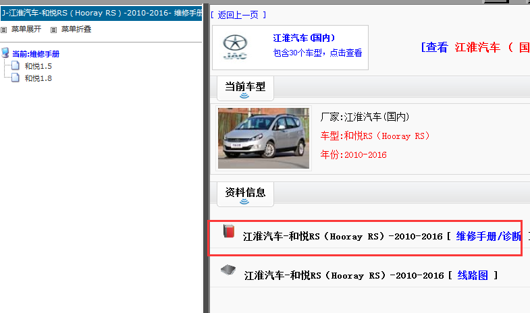Collapse arrow under 资料信息 tab
Image resolution: width=530 pixels, height=313 pixels.
[244, 202]
